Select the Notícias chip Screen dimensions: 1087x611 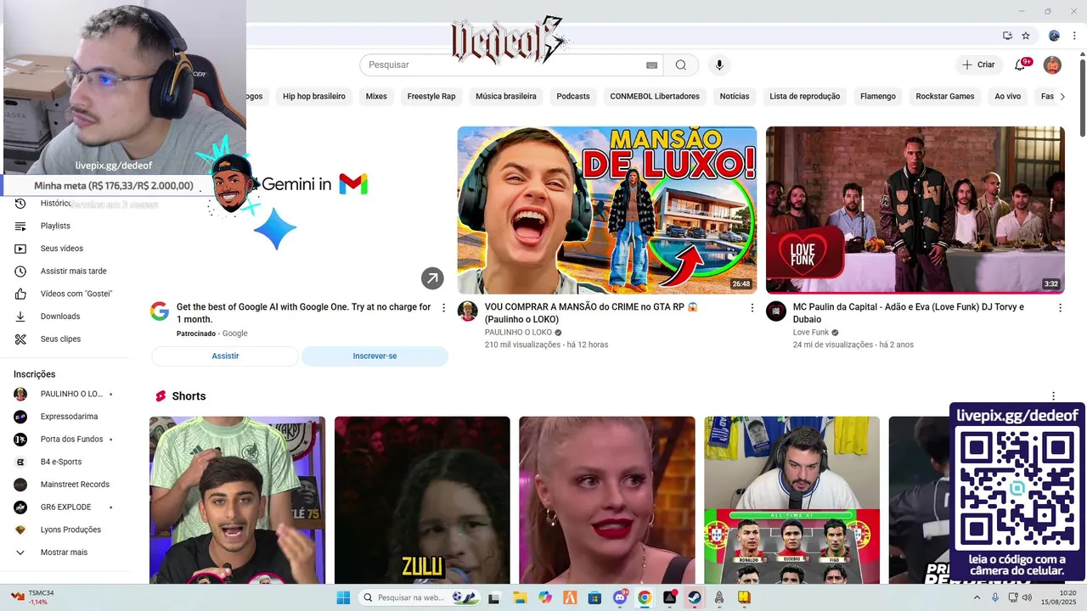pyautogui.click(x=735, y=97)
